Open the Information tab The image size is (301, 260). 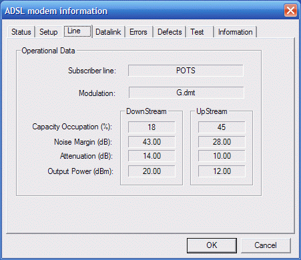[236, 32]
